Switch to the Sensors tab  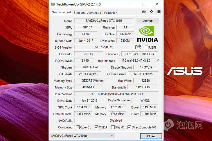coord(79,13)
